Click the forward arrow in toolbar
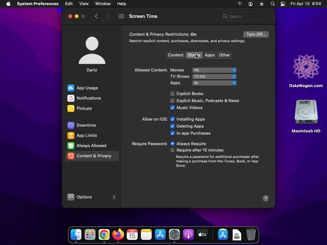Image resolution: width=327 pixels, height=245 pixels. (108, 16)
